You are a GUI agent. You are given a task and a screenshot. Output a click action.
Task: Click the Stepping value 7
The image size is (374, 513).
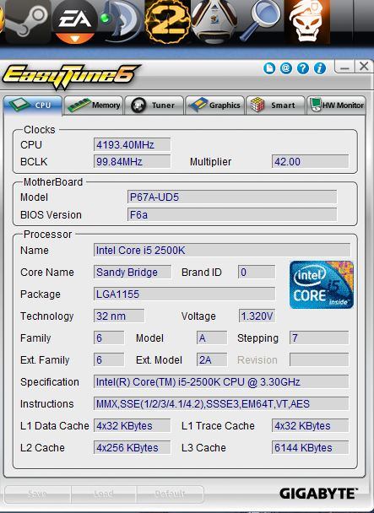(x=319, y=338)
